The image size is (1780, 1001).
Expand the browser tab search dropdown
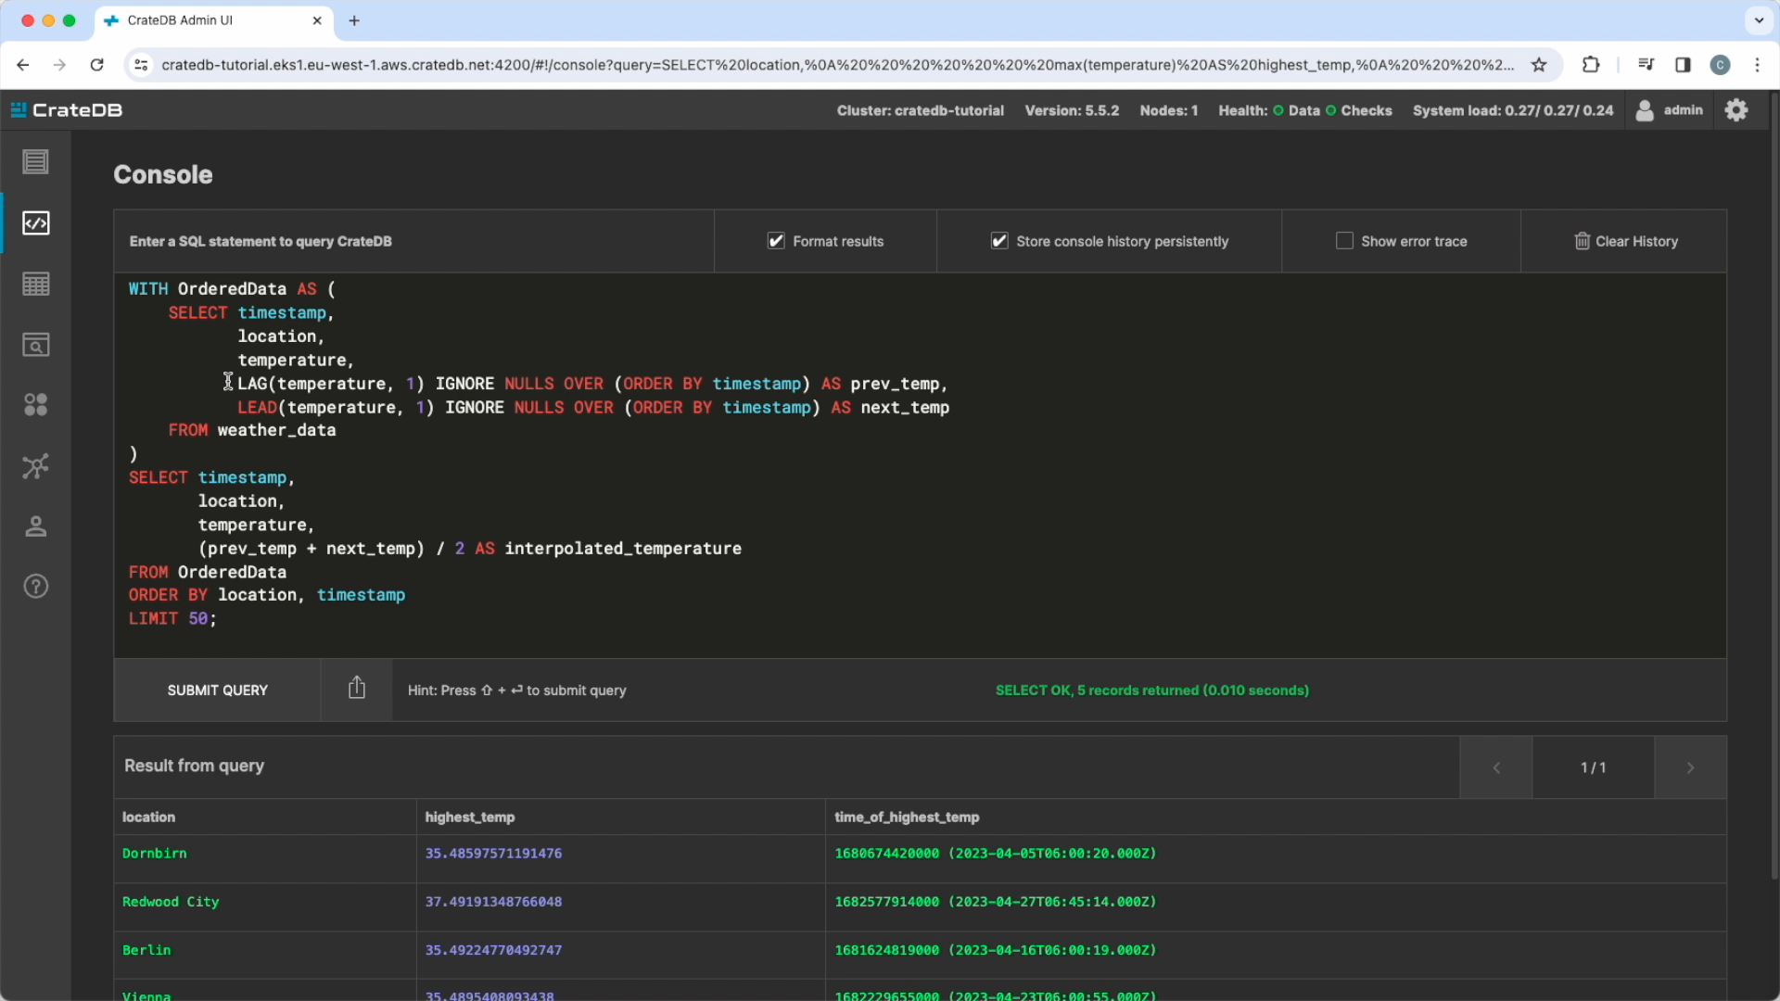point(1759,20)
